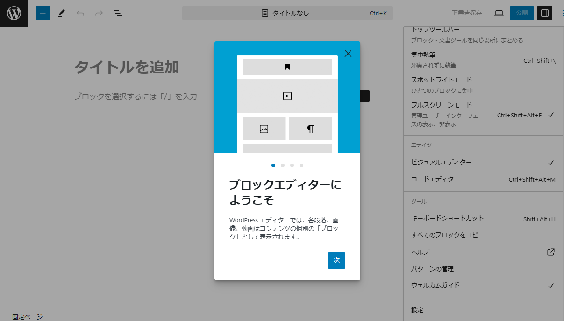The image size is (564, 321).
Task: Click the redo arrow icon
Action: 99,13
